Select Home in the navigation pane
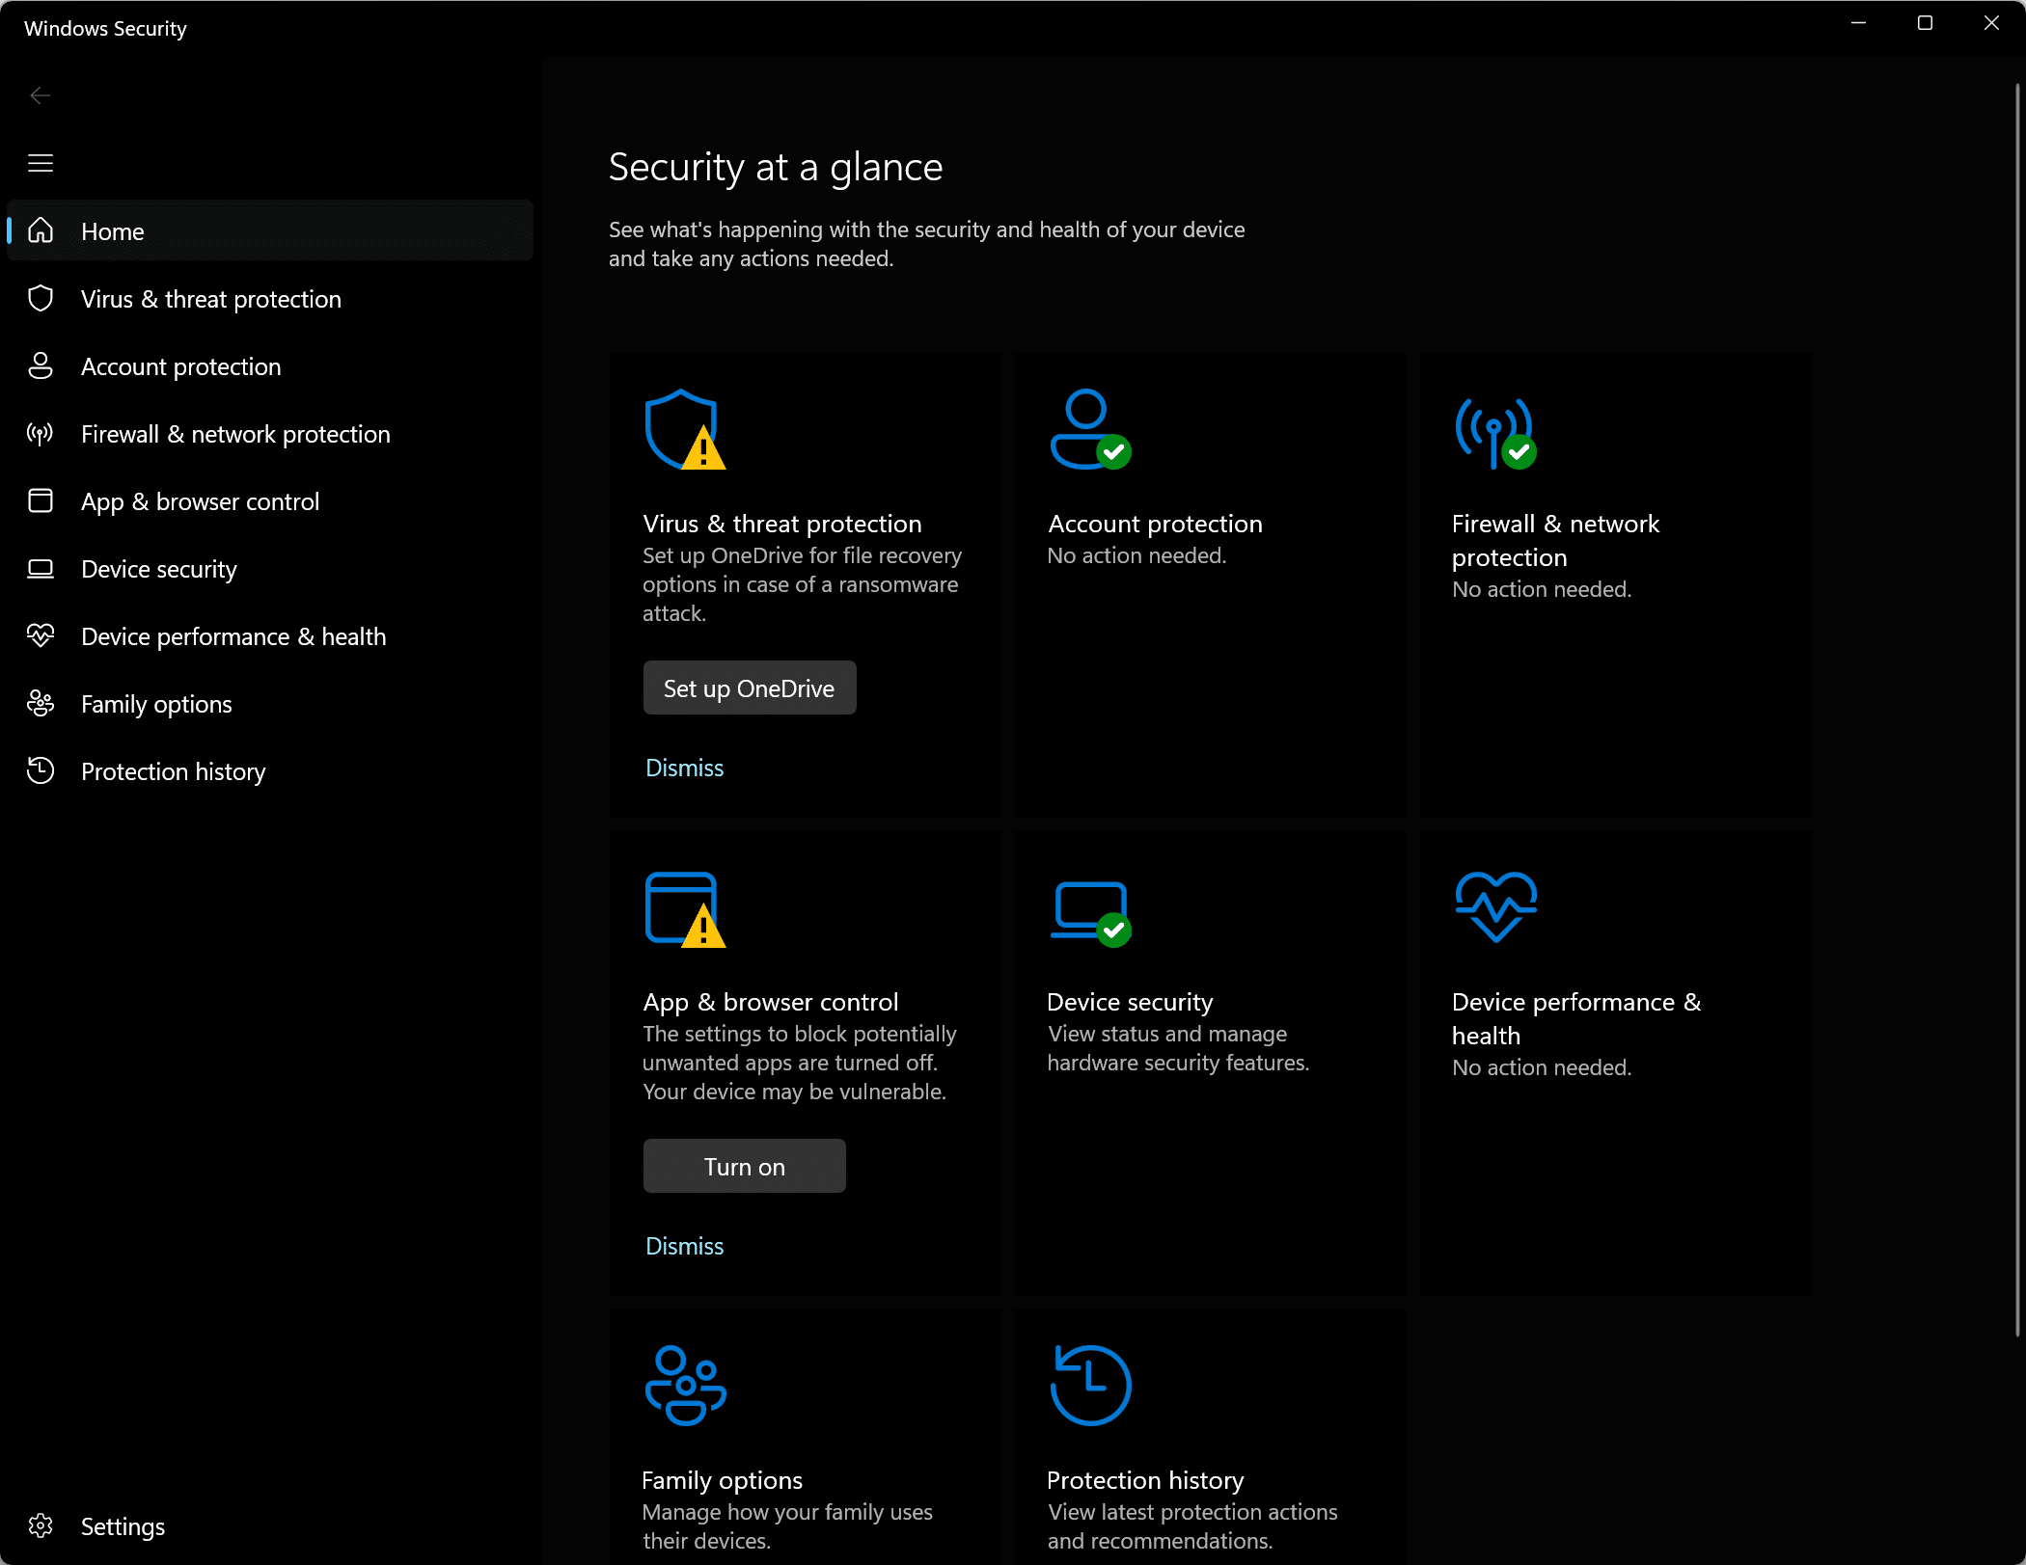This screenshot has width=2026, height=1565. point(270,230)
